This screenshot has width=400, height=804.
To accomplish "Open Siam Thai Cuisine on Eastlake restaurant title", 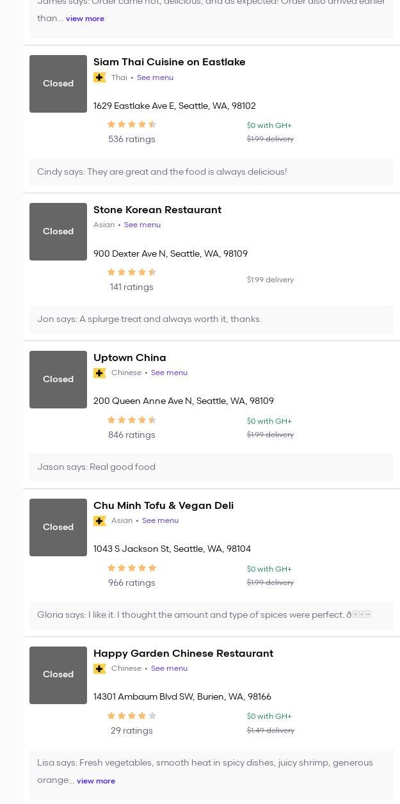I will 170,62.
